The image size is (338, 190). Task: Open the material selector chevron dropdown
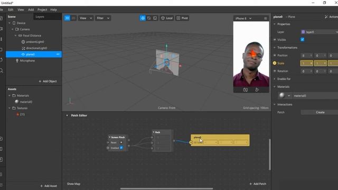(x=289, y=96)
